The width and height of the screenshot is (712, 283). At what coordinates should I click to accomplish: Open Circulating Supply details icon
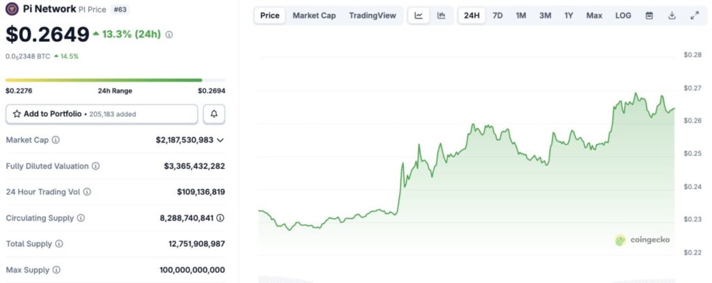(220, 218)
